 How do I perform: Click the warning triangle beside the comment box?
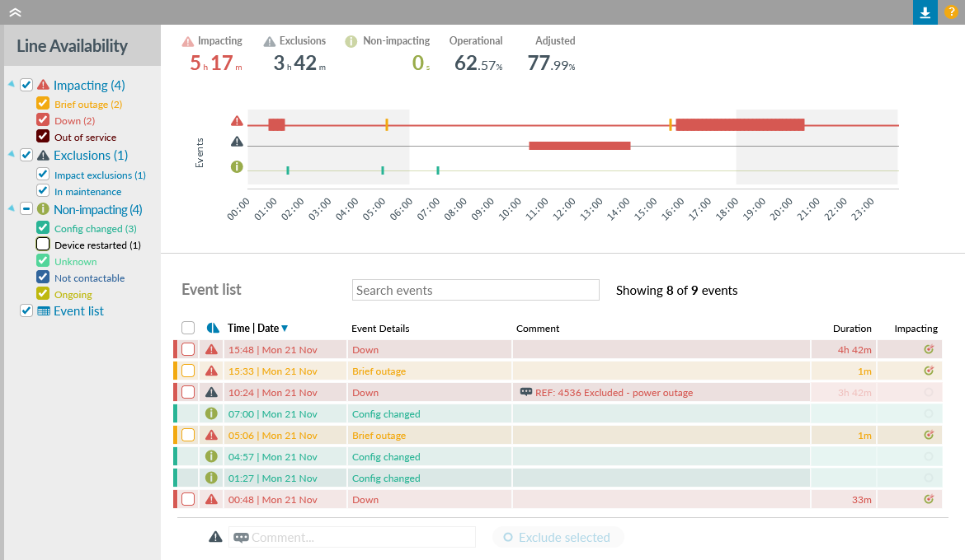(x=215, y=536)
